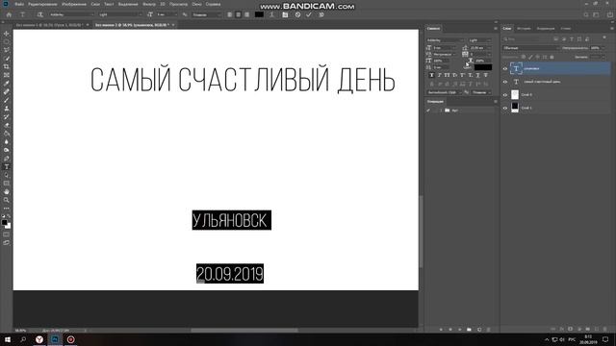Open language dropdown in Character panel

(x=444, y=92)
